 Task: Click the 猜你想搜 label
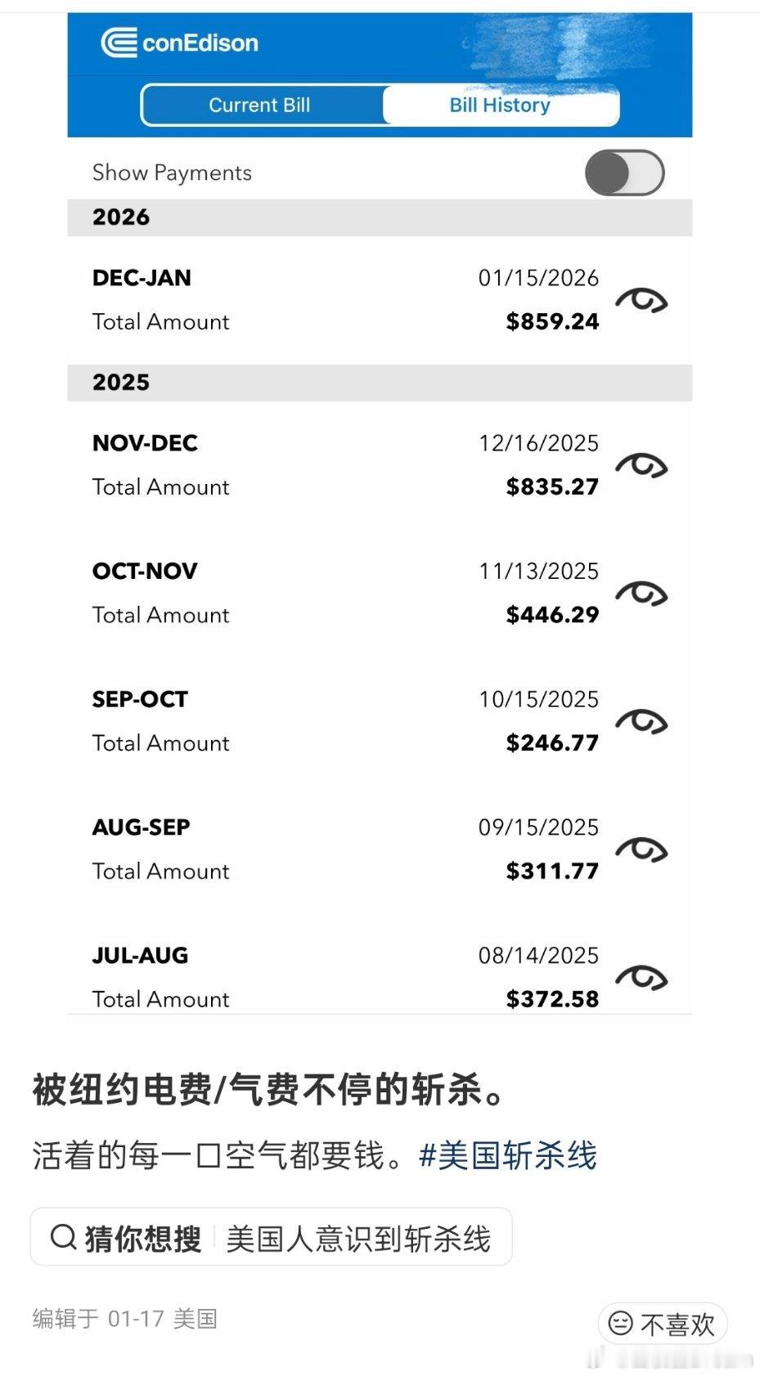point(143,1239)
